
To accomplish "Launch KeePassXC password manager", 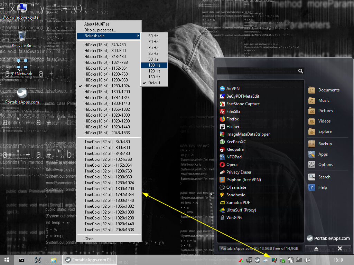I will 233,142.
